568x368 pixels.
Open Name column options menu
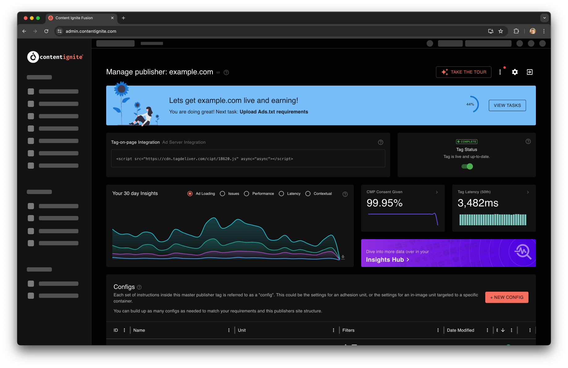[229, 330]
